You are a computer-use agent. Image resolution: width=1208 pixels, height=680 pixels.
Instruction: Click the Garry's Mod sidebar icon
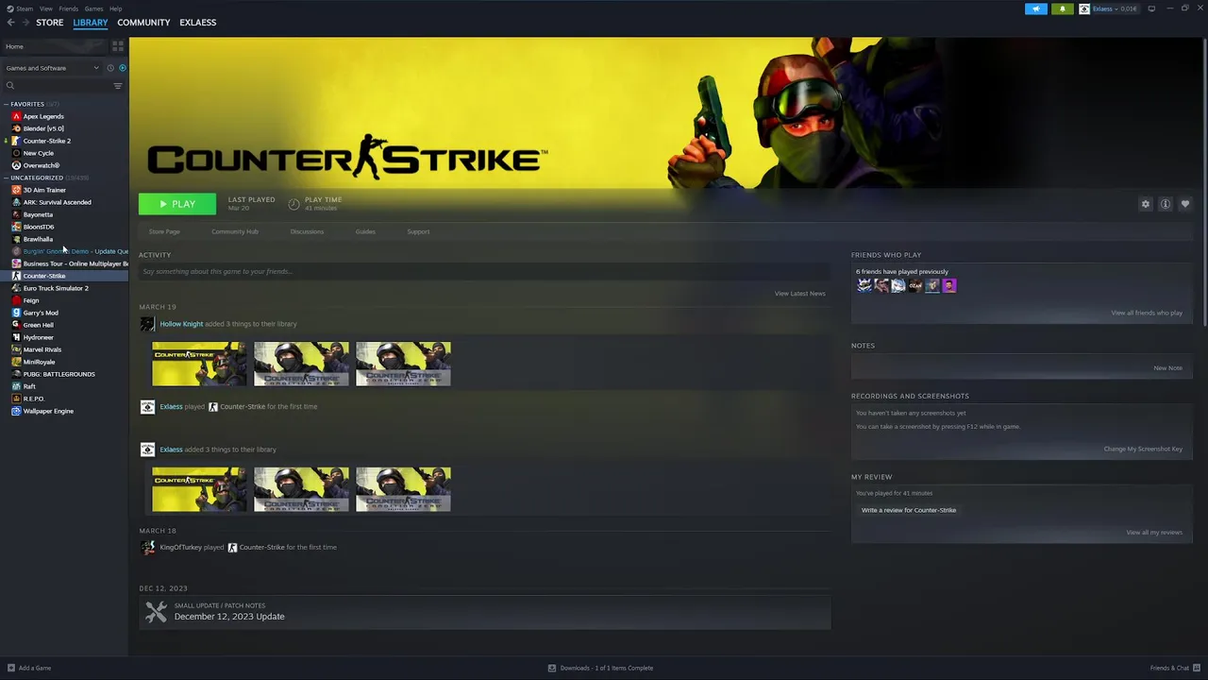click(16, 313)
